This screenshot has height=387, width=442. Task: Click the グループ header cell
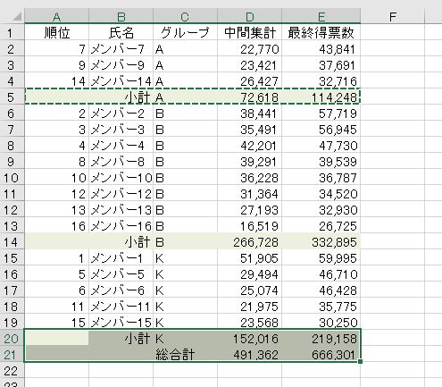185,33
